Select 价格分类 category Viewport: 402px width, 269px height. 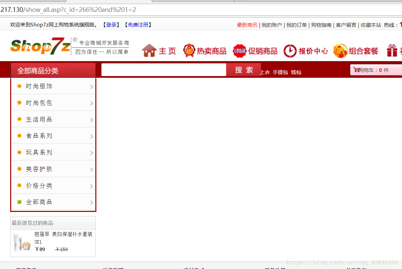pos(39,185)
